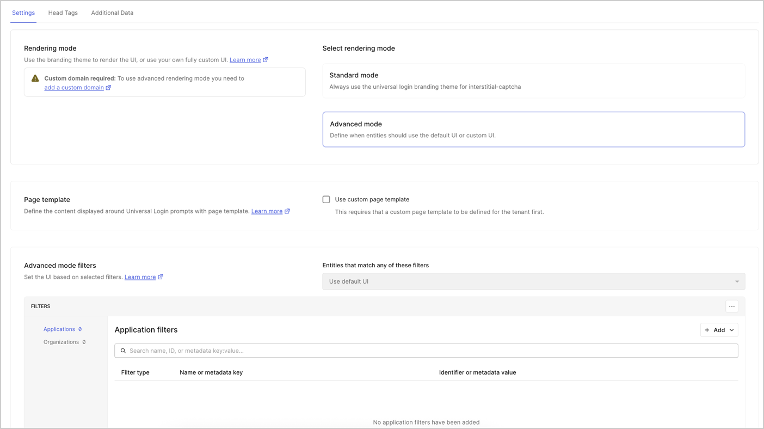The image size is (764, 429).
Task: Expand the Add button chevron
Action: click(x=731, y=330)
